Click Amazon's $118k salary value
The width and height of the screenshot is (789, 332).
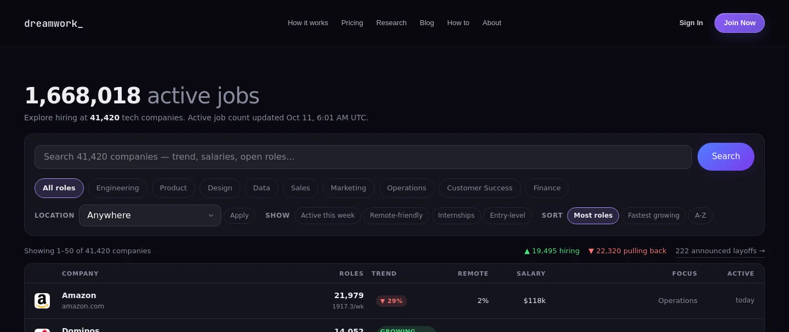(x=535, y=301)
